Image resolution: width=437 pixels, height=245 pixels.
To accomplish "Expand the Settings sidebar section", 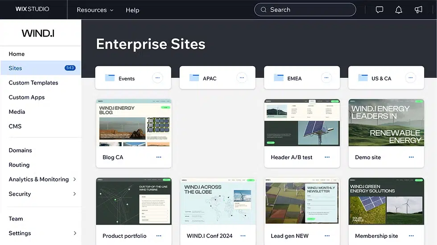I will 42,233.
